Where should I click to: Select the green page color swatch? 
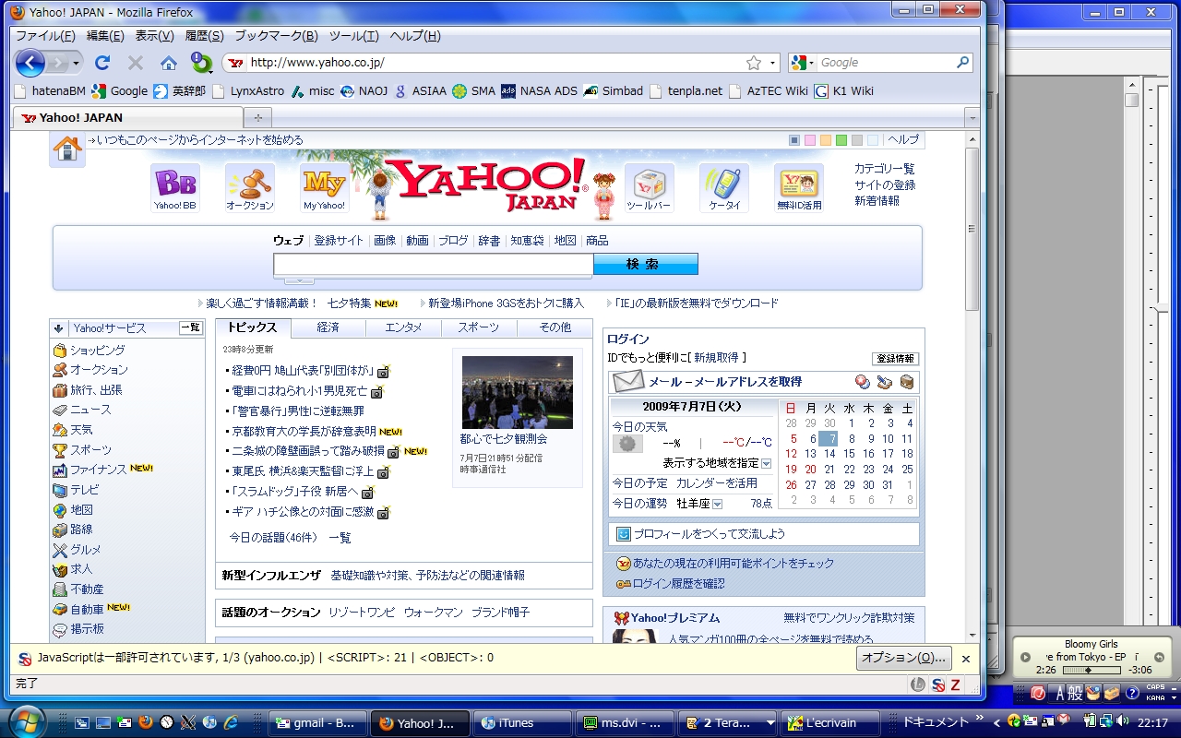[x=841, y=140]
